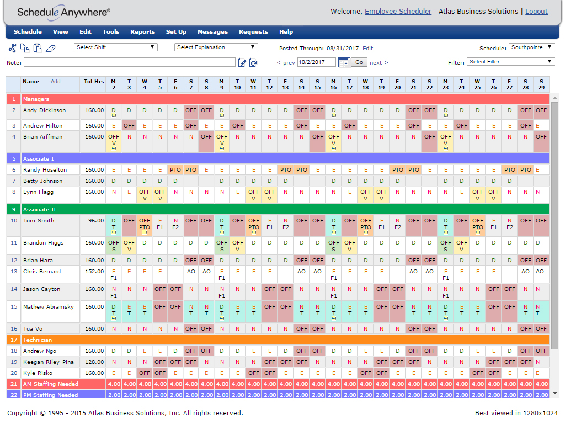Click the Copy icon in toolbar
The width and height of the screenshot is (565, 424).
pyautogui.click(x=25, y=48)
